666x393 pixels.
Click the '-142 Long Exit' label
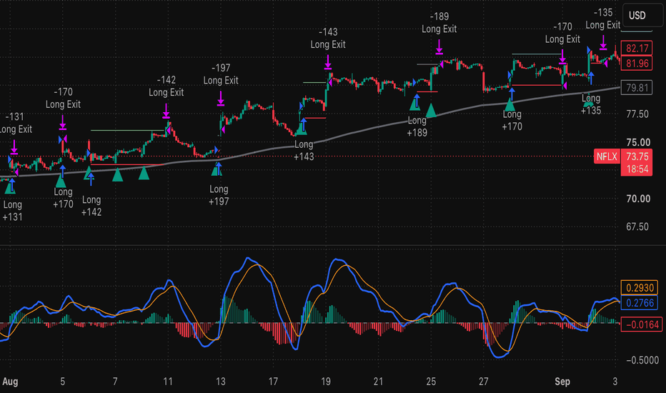click(166, 86)
